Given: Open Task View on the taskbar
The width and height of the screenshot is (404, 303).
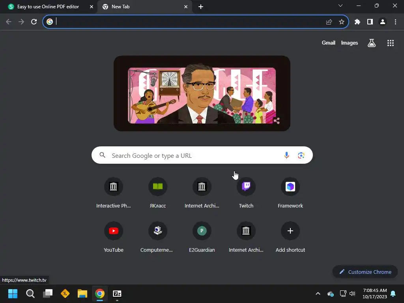Looking at the screenshot, I should (48, 294).
